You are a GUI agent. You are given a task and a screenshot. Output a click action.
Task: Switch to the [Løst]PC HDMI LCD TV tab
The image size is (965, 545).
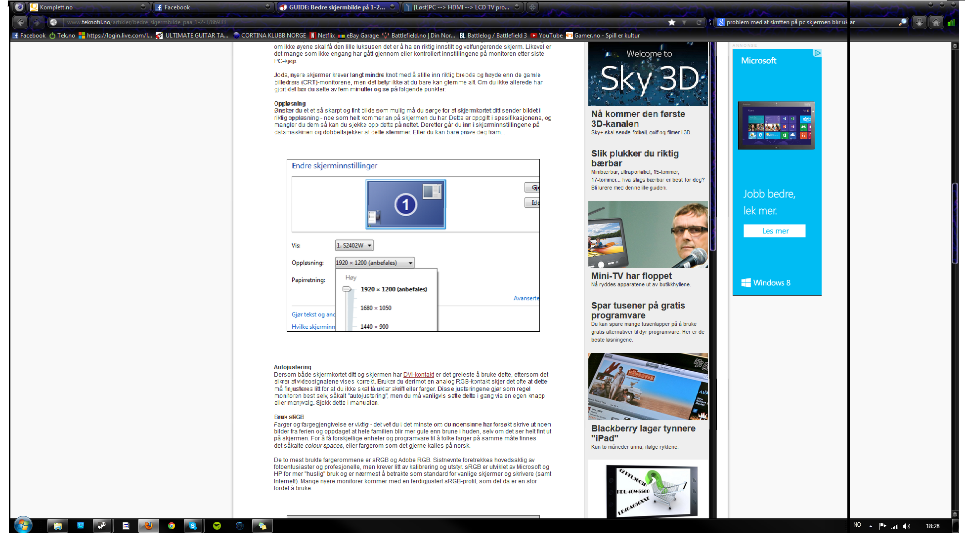point(462,7)
